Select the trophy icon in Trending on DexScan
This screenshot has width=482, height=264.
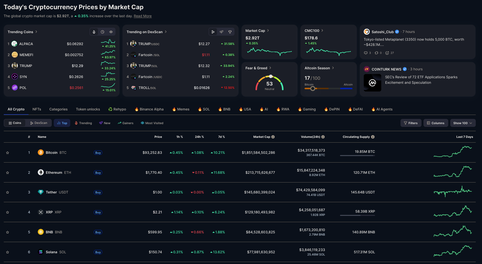pyautogui.click(x=230, y=32)
